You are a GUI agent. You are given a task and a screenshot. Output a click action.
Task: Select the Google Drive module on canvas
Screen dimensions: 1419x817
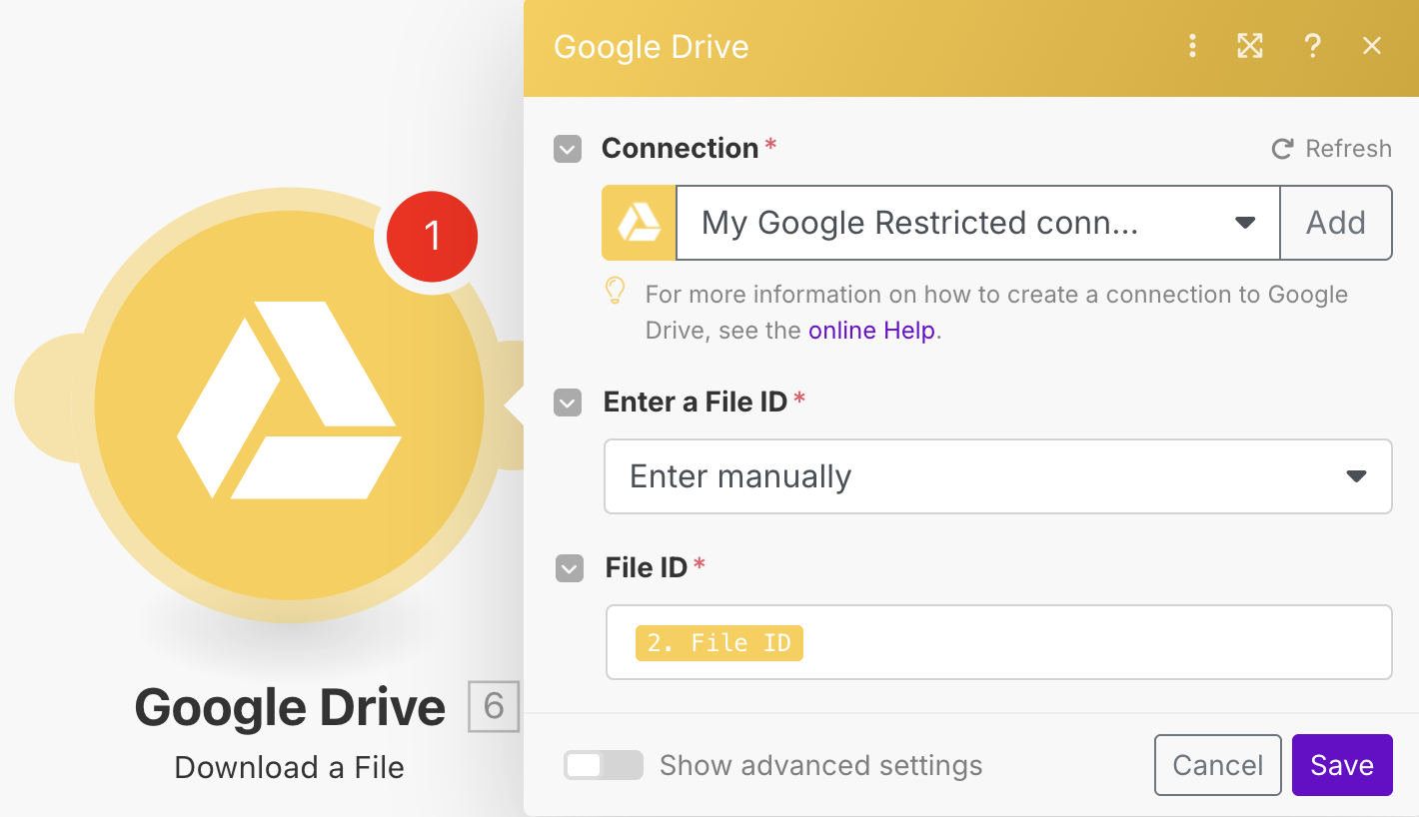tap(290, 405)
